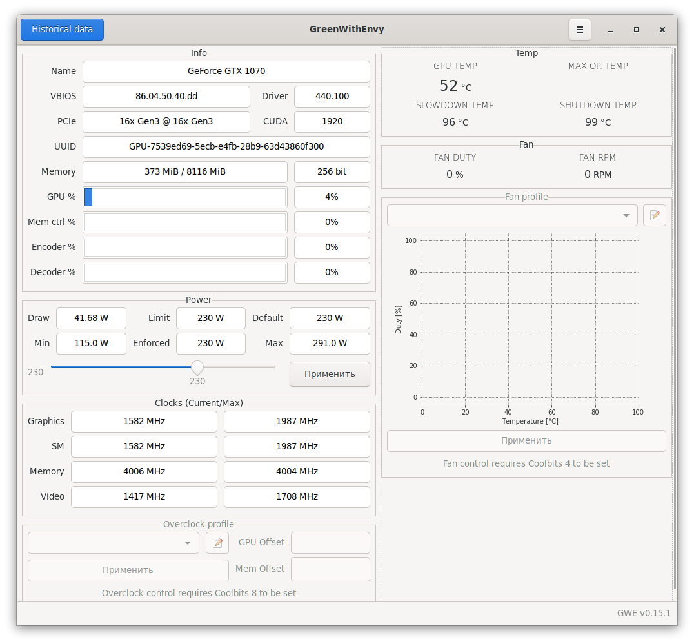The height and width of the screenshot is (644, 694).
Task: Click the shutdown temp value 99 °C
Action: pyautogui.click(x=598, y=122)
